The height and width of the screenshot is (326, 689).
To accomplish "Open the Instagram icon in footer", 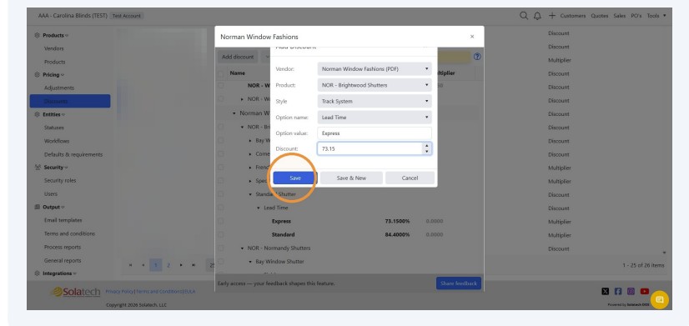I will 631,291.
